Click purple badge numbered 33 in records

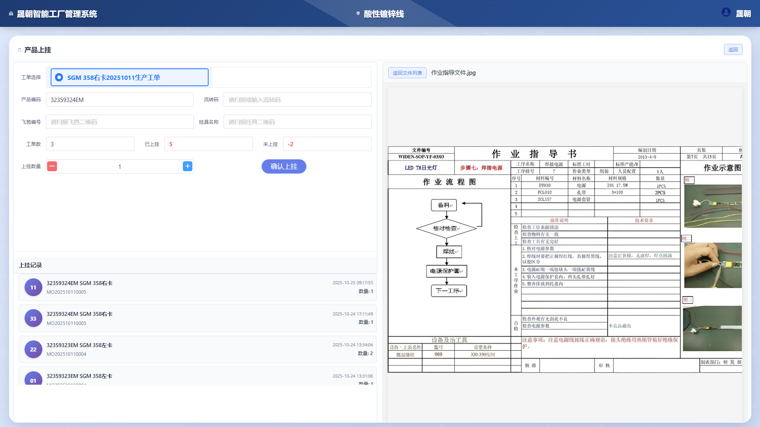point(33,318)
